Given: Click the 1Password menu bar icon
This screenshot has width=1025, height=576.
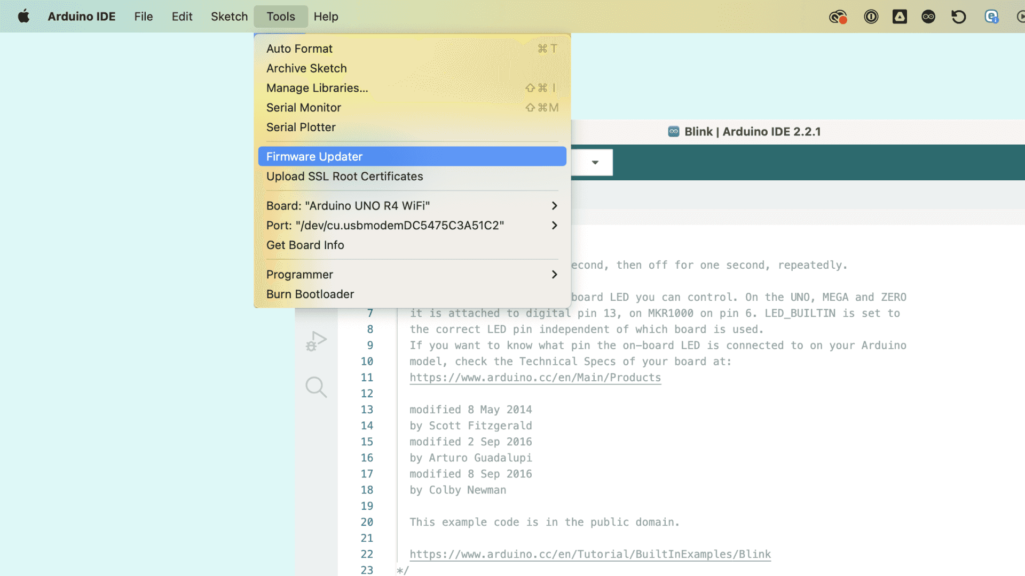Looking at the screenshot, I should pyautogui.click(x=871, y=17).
